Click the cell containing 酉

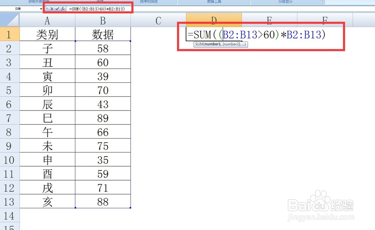[x=47, y=173]
